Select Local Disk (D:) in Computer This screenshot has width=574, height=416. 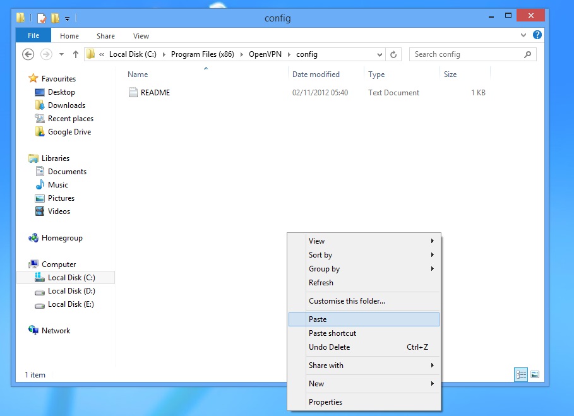71,291
